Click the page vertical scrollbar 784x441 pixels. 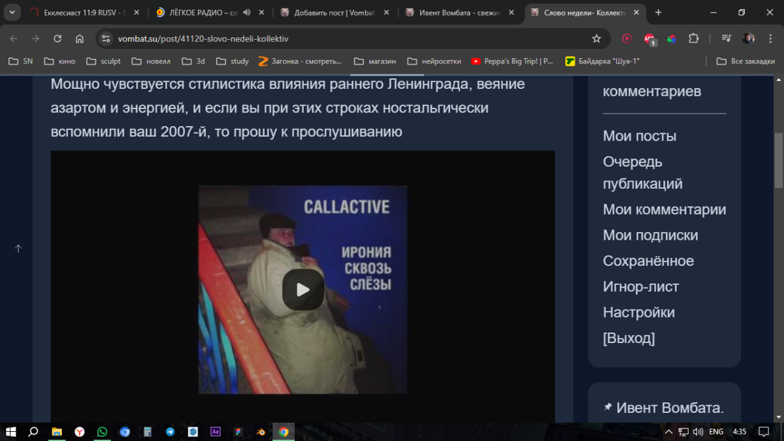click(x=778, y=160)
